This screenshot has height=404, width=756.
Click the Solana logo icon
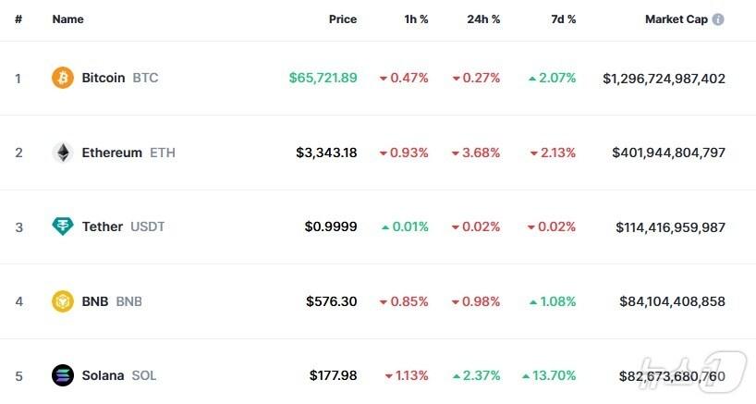[x=63, y=375]
